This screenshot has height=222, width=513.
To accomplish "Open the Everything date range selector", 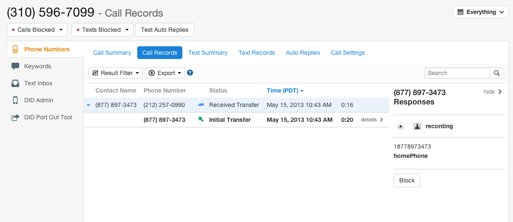I will [x=480, y=12].
